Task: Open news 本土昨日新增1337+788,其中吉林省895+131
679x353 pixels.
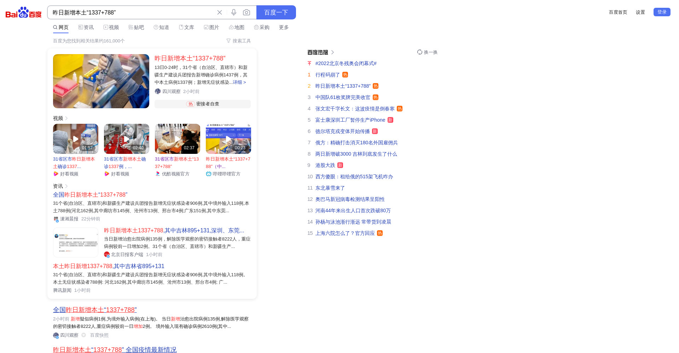Action: coord(109,266)
